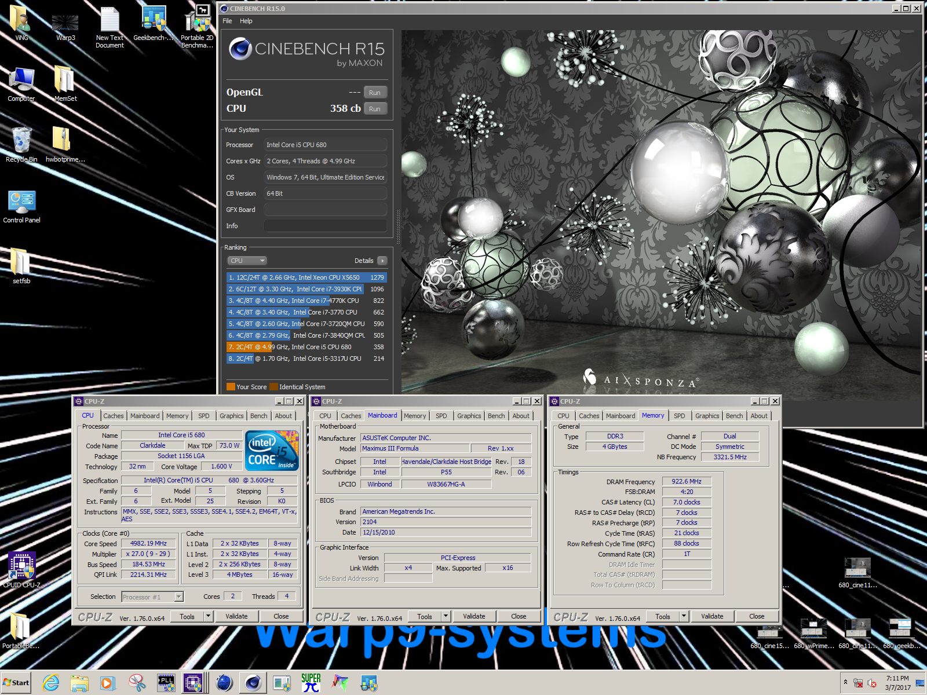927x695 pixels.
Task: Click the DRAM Frequency value 922.6 MHz
Action: tap(687, 481)
